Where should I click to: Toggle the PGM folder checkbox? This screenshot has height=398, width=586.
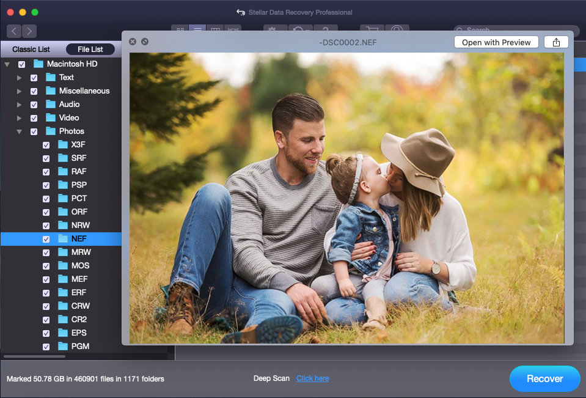[x=46, y=347]
